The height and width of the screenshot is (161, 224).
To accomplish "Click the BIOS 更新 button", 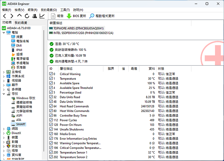I will click(77, 16).
